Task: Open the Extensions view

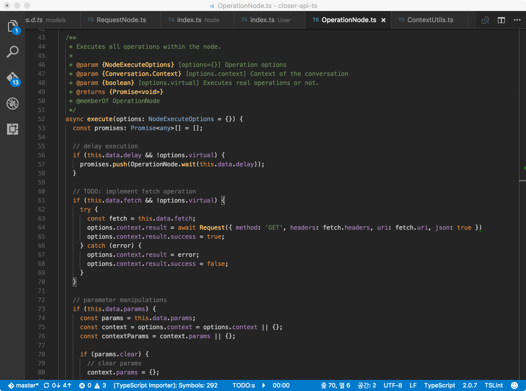Action: tap(13, 129)
